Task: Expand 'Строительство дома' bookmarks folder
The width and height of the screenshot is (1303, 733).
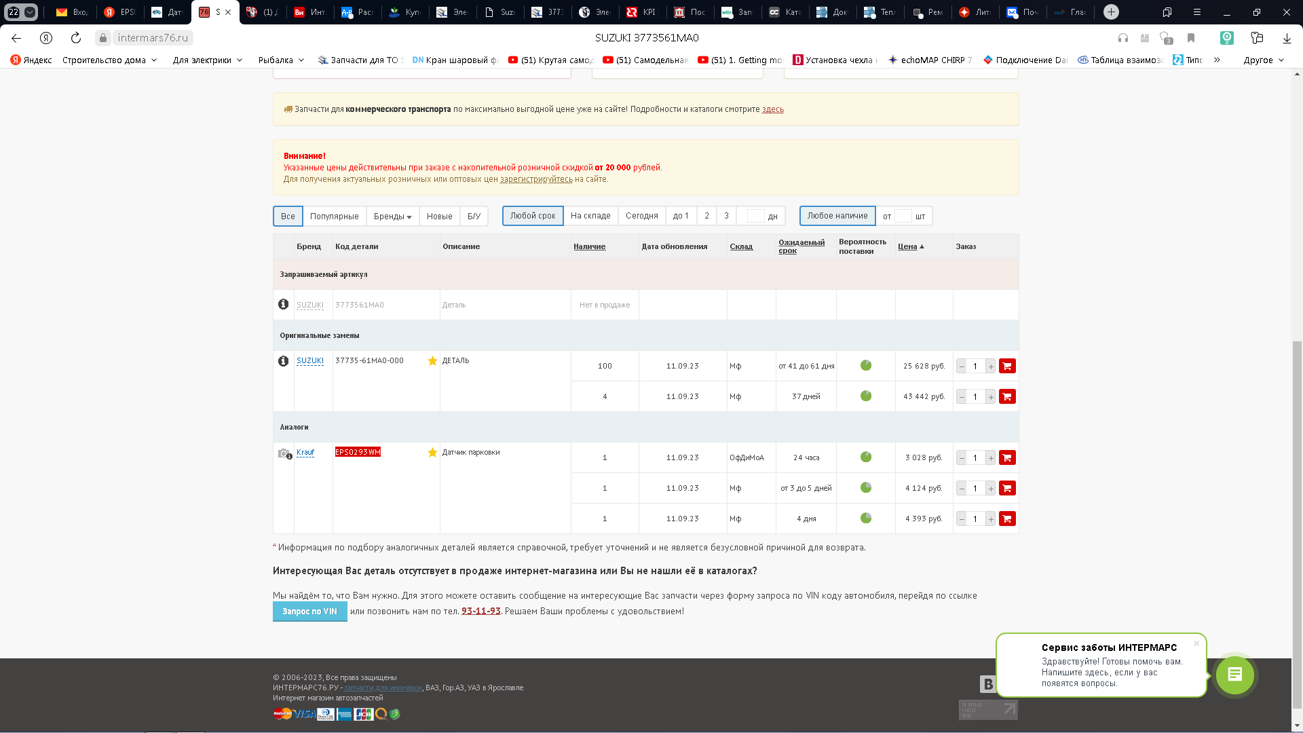Action: [109, 60]
